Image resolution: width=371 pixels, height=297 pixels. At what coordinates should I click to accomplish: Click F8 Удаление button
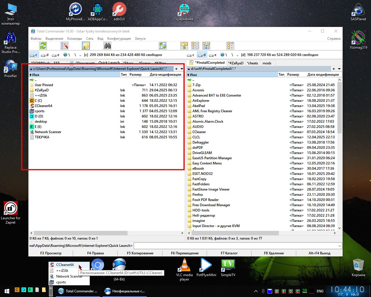pyautogui.click(x=274, y=253)
